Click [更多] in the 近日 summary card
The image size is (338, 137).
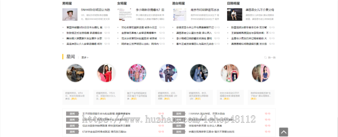coord(167,99)
